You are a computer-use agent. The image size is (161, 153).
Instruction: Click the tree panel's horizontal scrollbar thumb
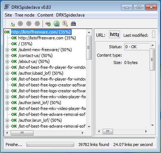(x=22, y=133)
